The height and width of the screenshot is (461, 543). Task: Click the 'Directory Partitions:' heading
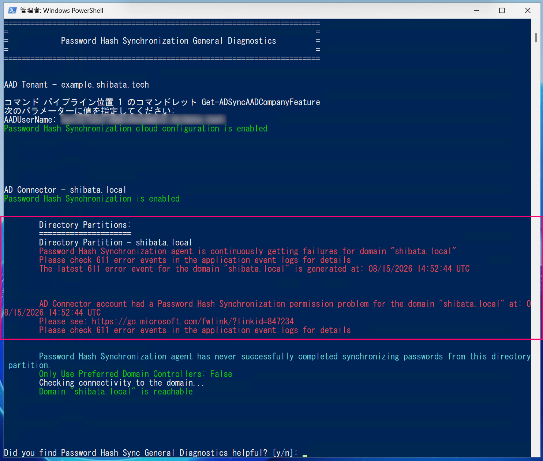click(x=85, y=225)
